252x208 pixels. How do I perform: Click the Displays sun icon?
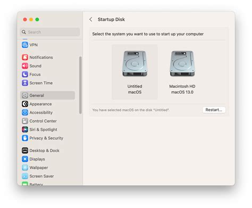point(25,159)
